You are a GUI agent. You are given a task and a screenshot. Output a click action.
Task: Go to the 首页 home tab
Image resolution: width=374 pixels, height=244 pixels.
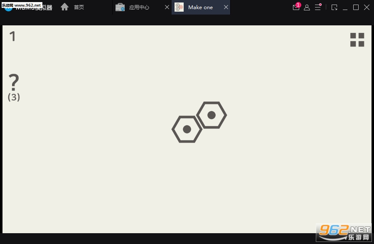coord(79,7)
